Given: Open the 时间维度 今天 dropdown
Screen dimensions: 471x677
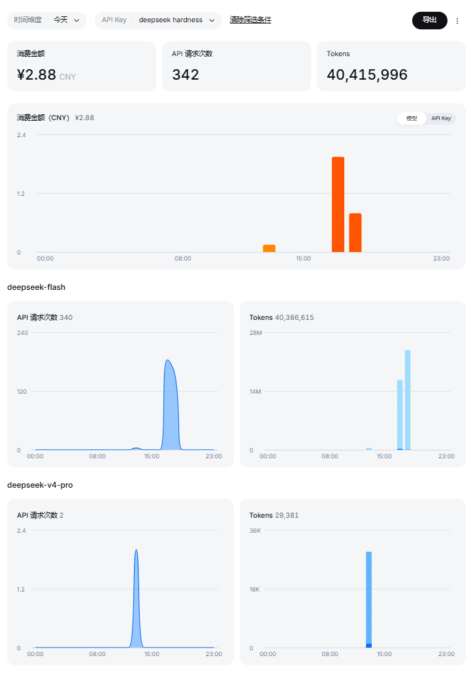Looking at the screenshot, I should 46,20.
